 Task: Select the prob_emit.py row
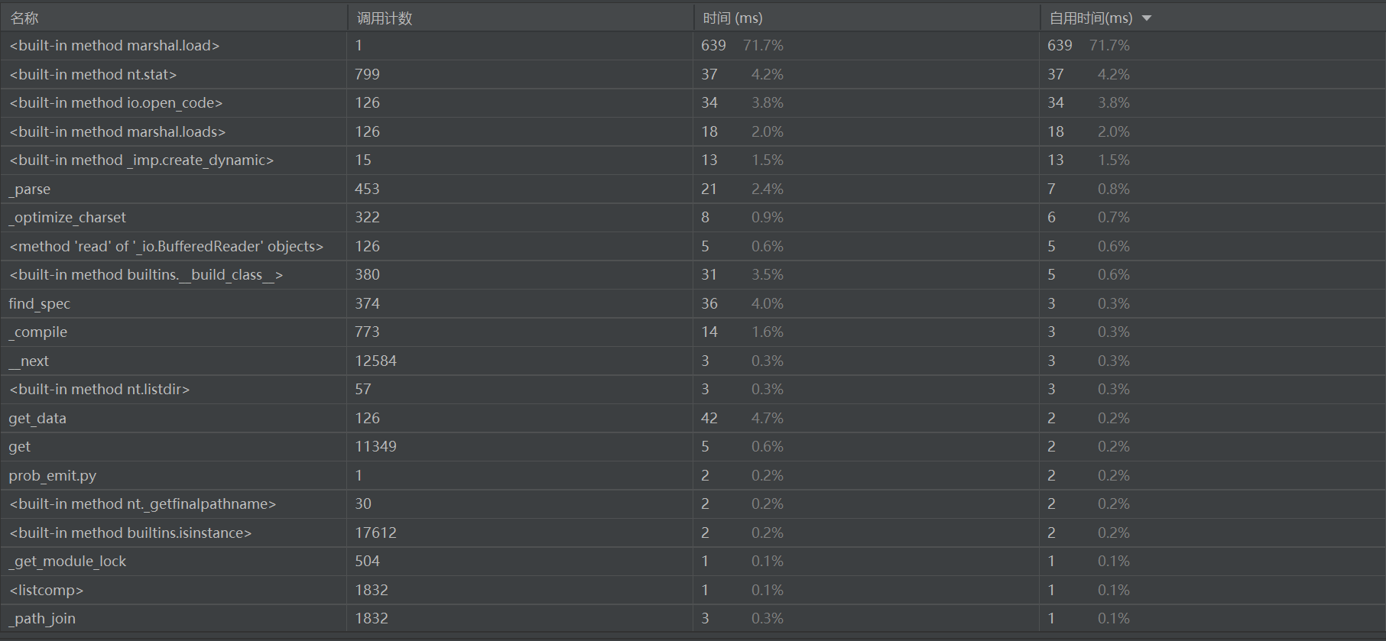click(x=693, y=475)
